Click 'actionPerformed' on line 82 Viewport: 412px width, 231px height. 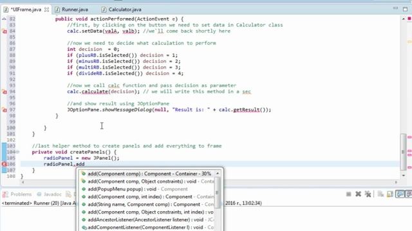tap(112, 19)
